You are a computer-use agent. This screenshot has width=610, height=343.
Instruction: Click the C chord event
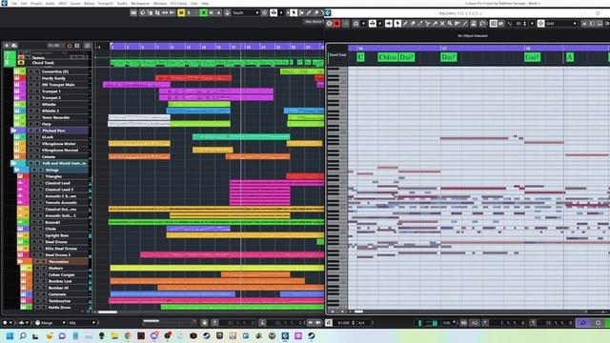[360, 57]
